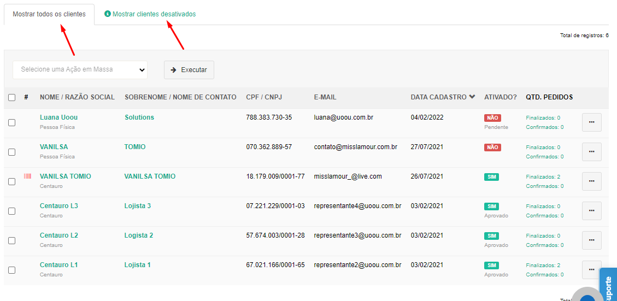Click the SIM badge in 26/07/2021 row
The width and height of the screenshot is (617, 301).
click(x=491, y=176)
